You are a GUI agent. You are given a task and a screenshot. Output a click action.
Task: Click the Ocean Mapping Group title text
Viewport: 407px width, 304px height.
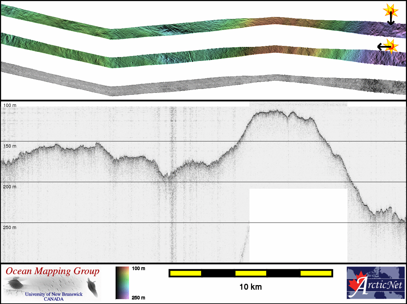tap(52, 271)
